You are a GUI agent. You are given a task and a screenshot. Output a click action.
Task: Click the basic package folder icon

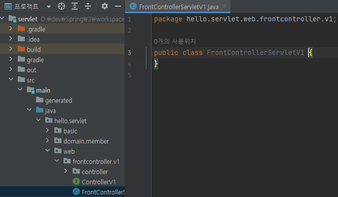coord(58,130)
